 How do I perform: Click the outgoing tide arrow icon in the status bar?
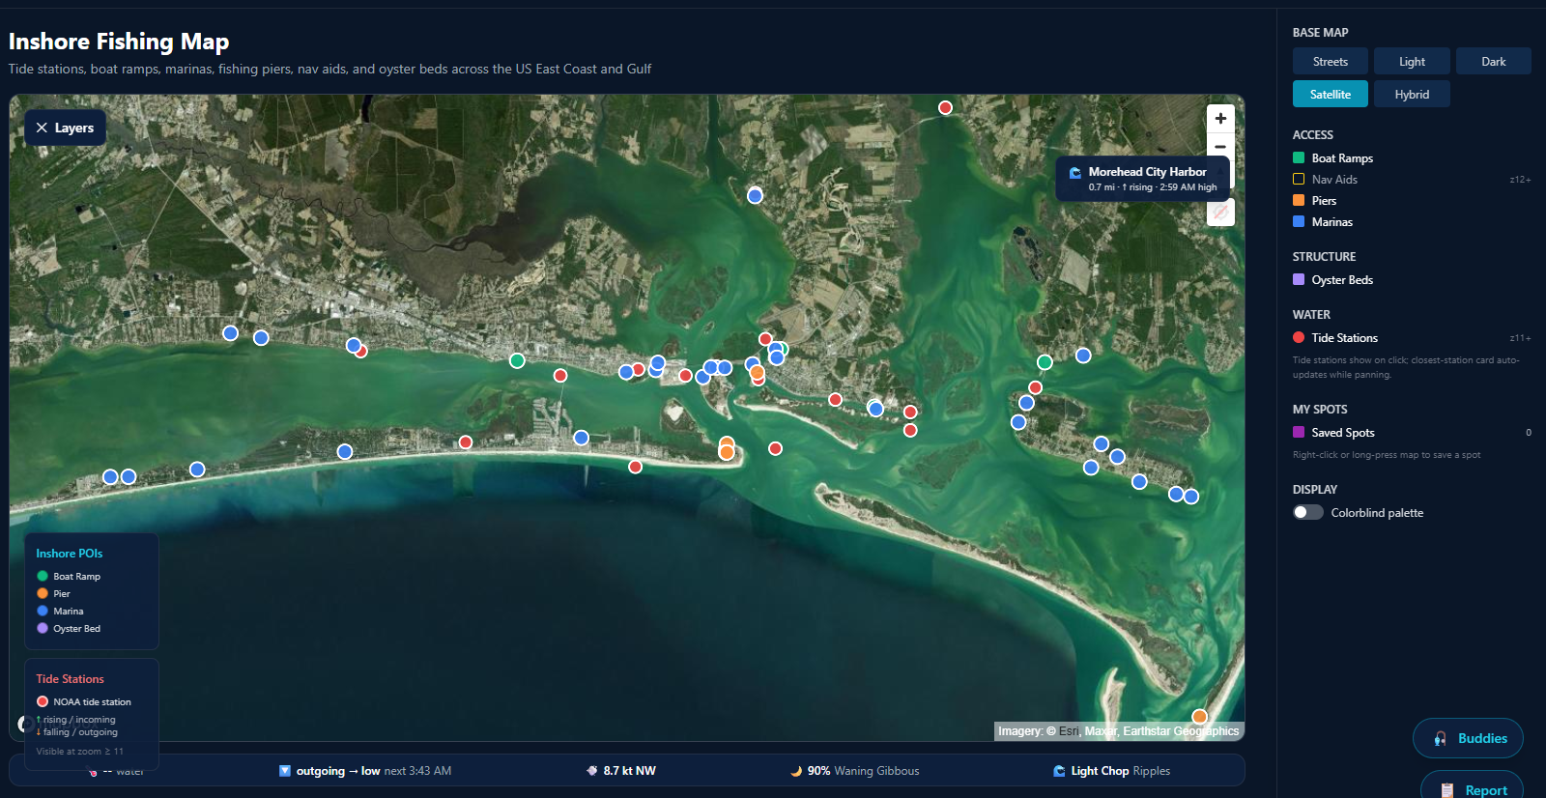coord(285,771)
